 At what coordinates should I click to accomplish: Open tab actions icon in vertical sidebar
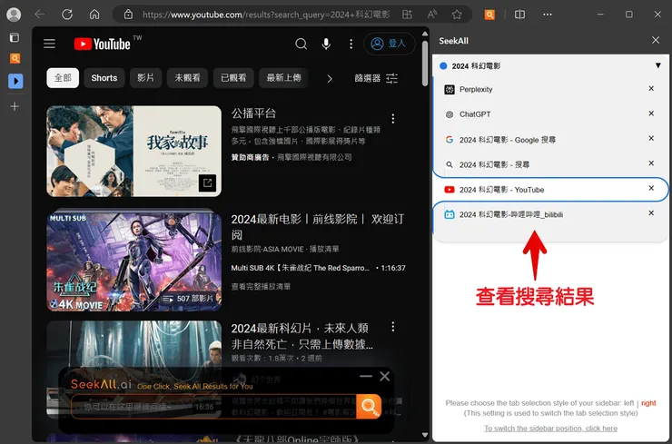tap(15, 37)
